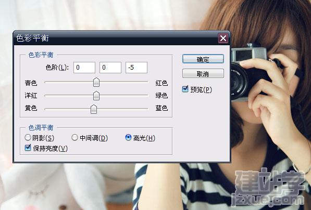Click the magenta-green track near 洋红 end
The width and height of the screenshot is (311, 210).
coord(49,96)
